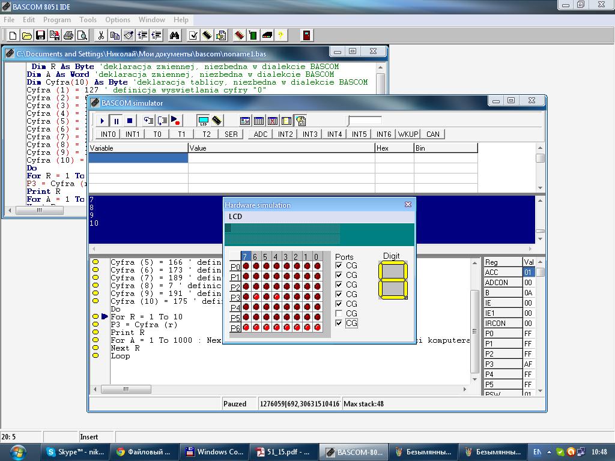Screen dimensions: 615x461
Task: Select the P3 register value 'AF'
Action: [x=529, y=364]
